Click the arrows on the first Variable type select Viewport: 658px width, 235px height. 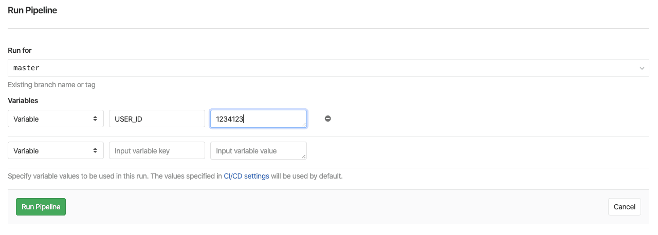tap(95, 119)
